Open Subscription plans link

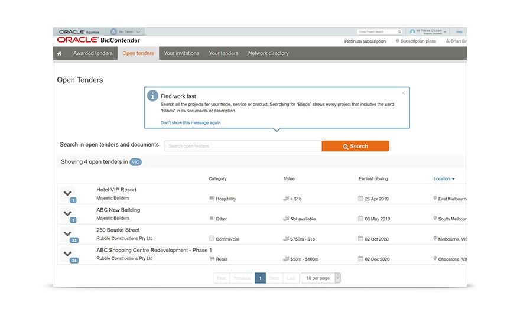[x=416, y=41]
